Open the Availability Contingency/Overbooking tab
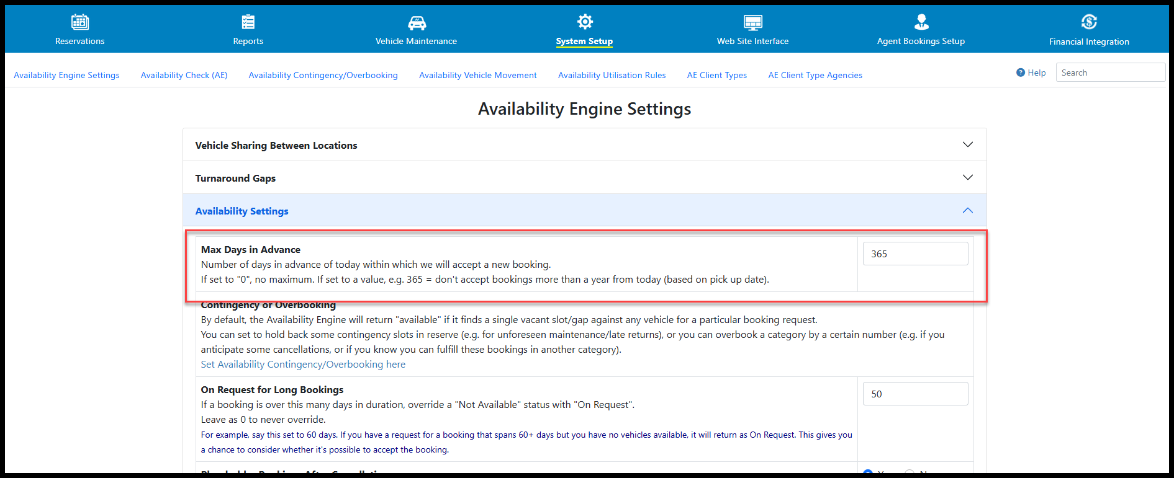The image size is (1174, 478). point(323,75)
